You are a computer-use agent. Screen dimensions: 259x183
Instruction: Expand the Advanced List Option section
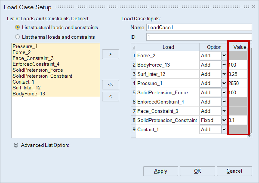(x=16, y=145)
